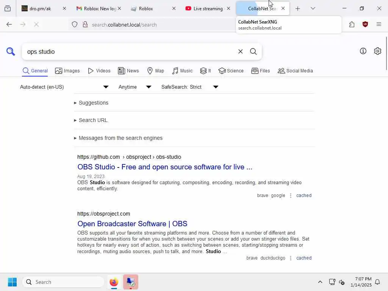Viewport: 388px width, 291px height.
Task: Close the Live streaming tab
Action: [x=228, y=8]
